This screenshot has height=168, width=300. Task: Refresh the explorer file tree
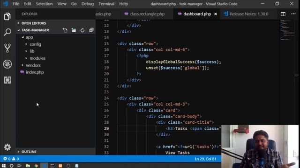point(82,30)
